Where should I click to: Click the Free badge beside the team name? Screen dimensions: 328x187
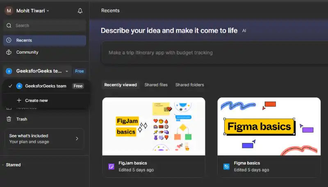(x=80, y=71)
